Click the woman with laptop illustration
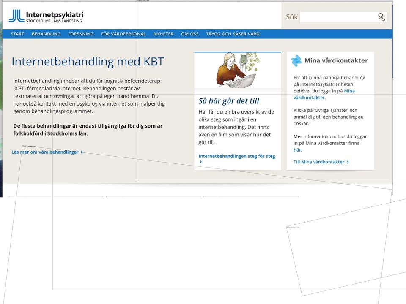 pos(238,70)
